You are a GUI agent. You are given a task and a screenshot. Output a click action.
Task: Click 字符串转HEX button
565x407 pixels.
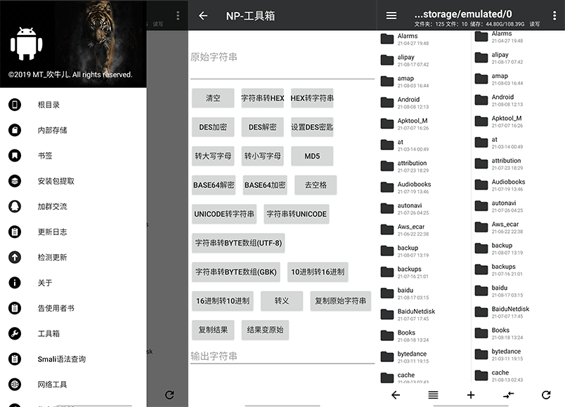click(x=262, y=98)
